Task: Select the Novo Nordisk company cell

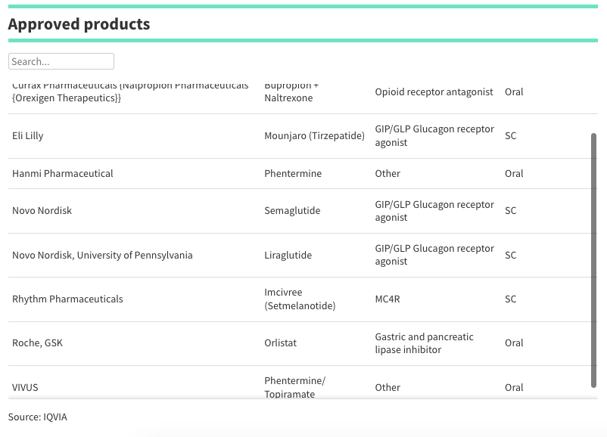Action: tap(42, 211)
